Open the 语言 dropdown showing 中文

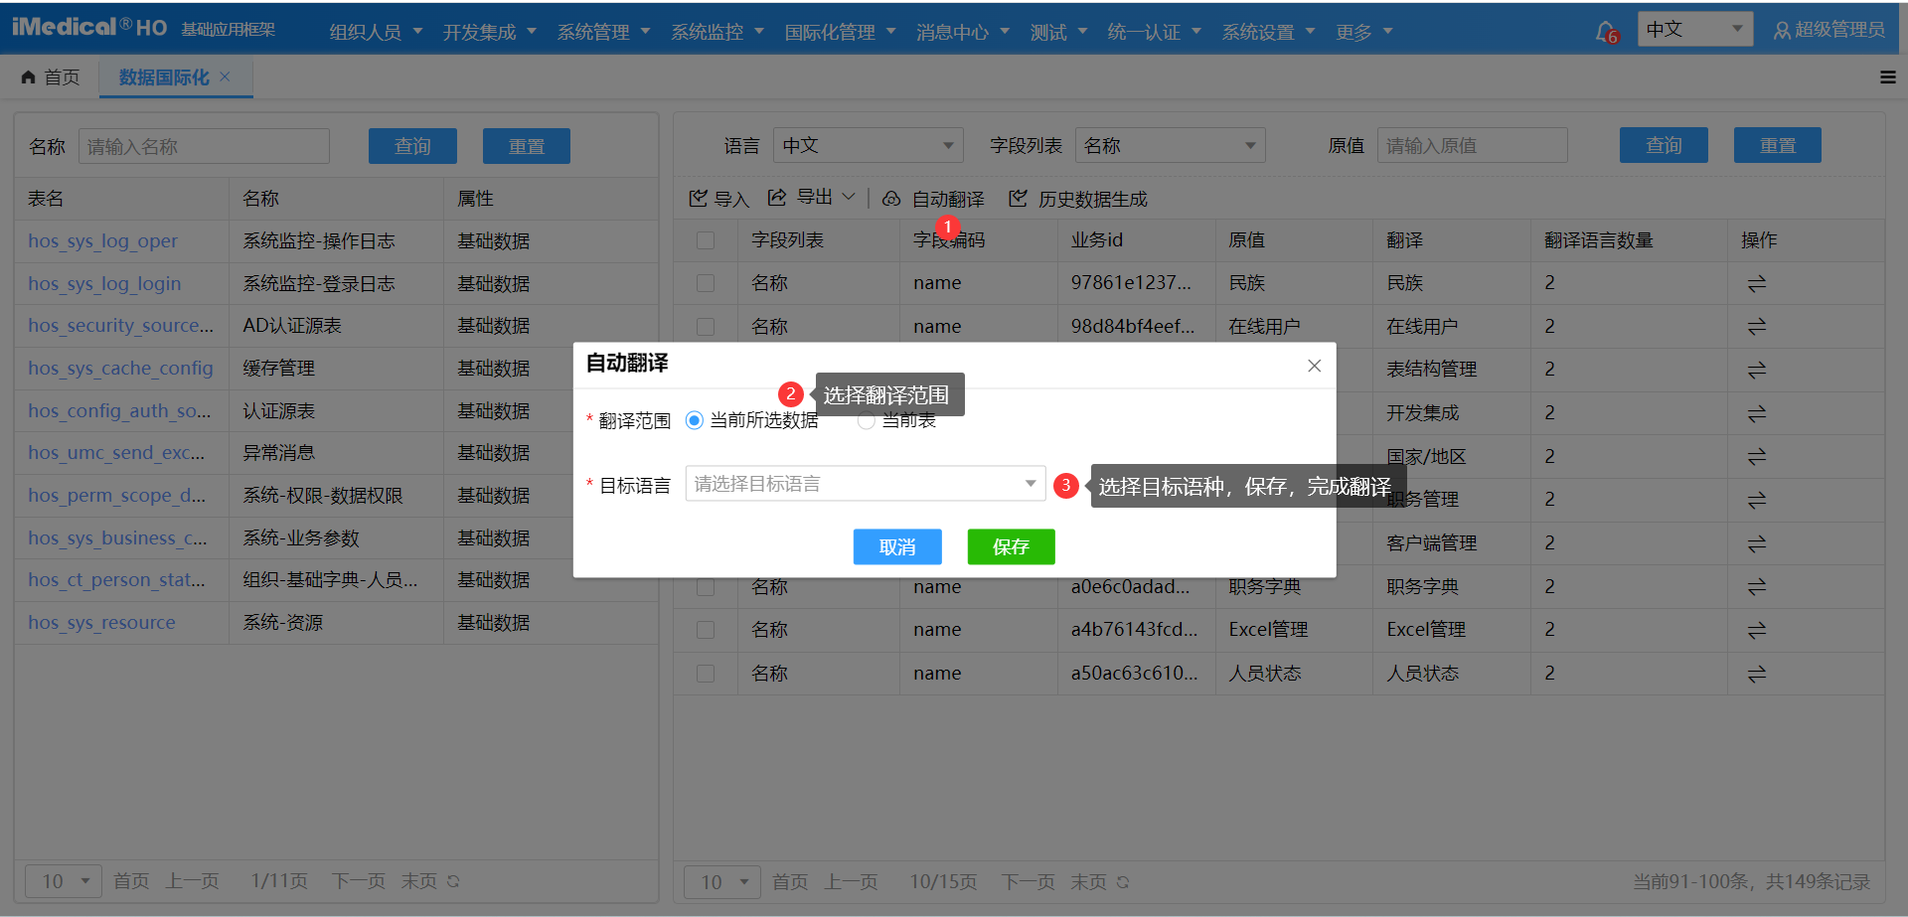(x=869, y=146)
